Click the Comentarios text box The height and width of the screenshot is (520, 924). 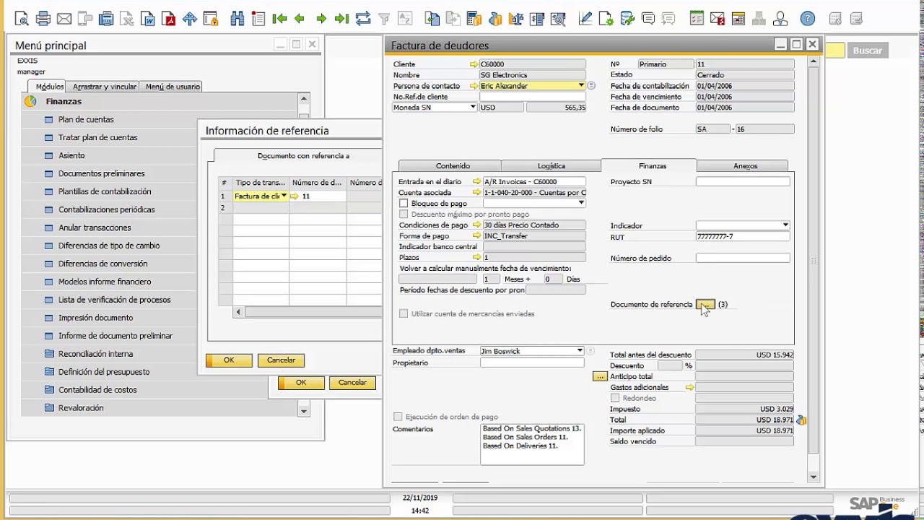532,444
